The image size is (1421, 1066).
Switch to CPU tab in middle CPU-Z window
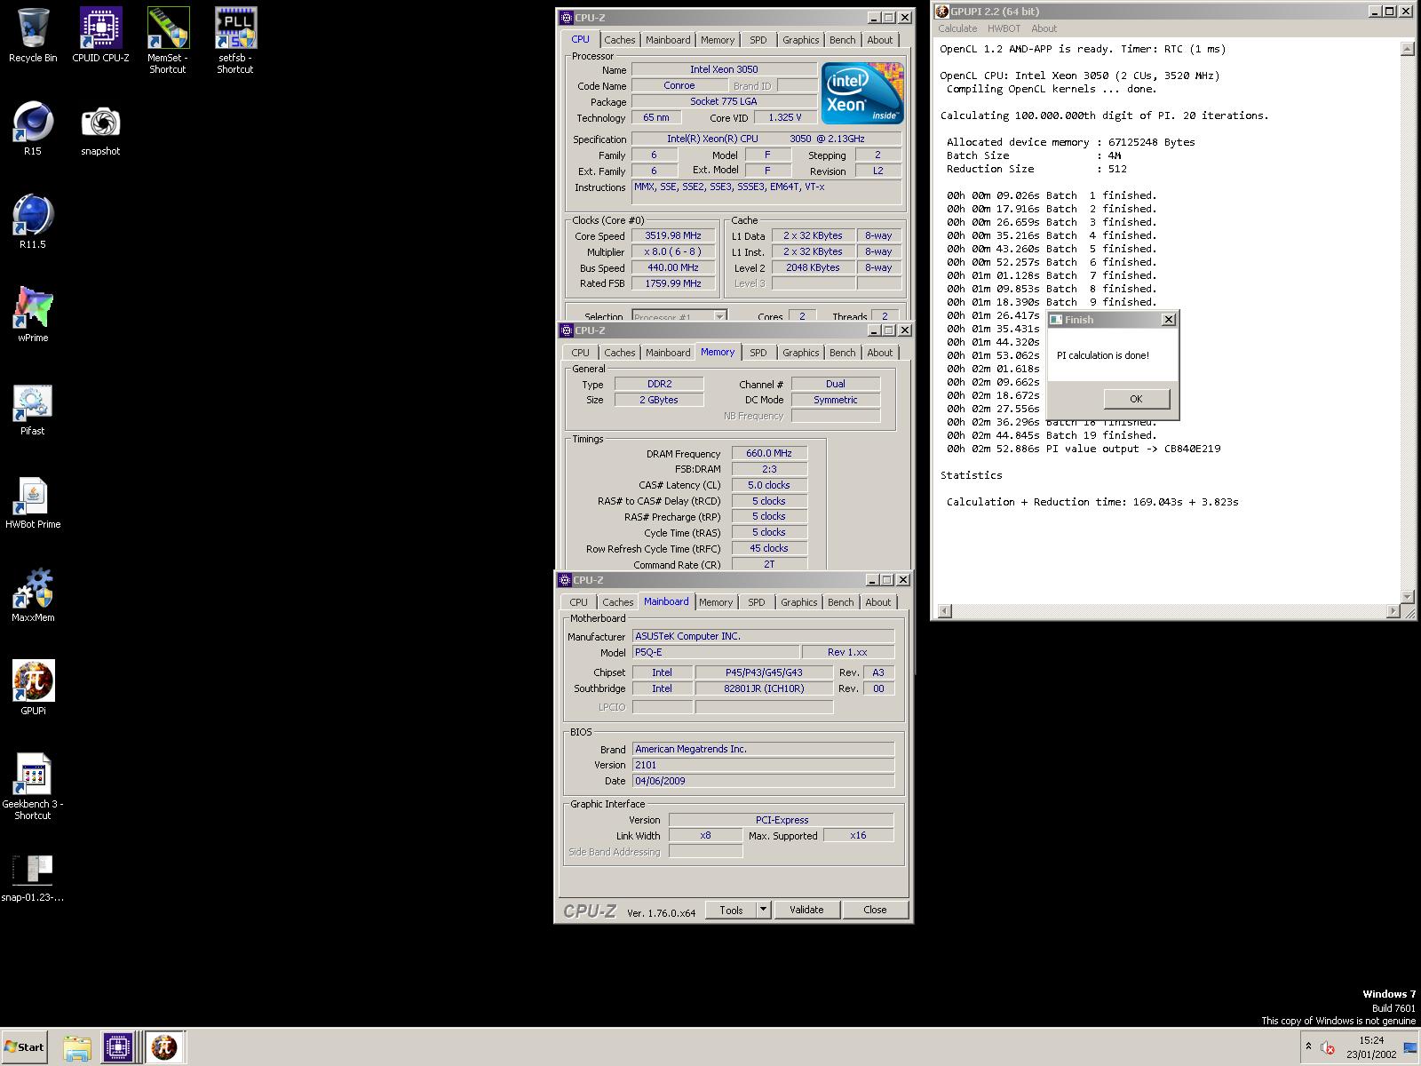coord(580,353)
